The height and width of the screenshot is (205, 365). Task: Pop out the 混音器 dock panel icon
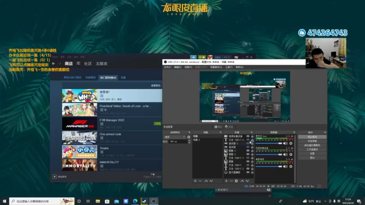(294, 132)
